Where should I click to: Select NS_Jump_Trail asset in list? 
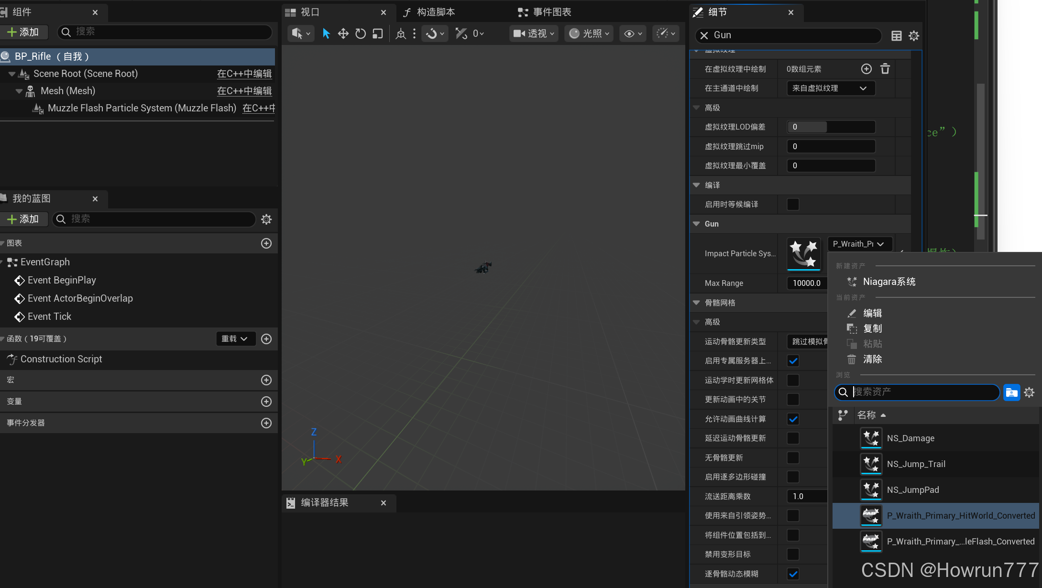tap(916, 464)
